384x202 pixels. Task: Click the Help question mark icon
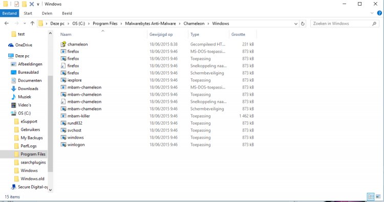pos(379,13)
